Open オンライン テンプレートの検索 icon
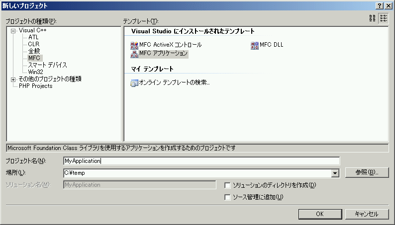 134,83
